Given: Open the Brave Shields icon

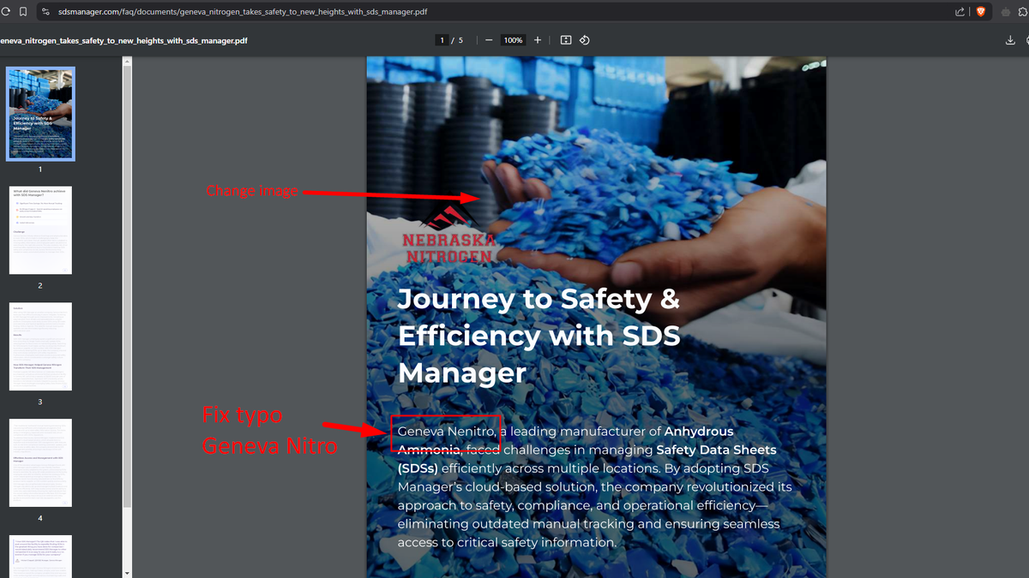Looking at the screenshot, I should coord(981,12).
